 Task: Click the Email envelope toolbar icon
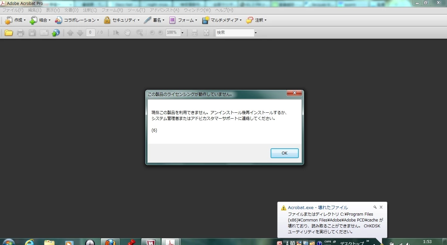[x=44, y=33]
